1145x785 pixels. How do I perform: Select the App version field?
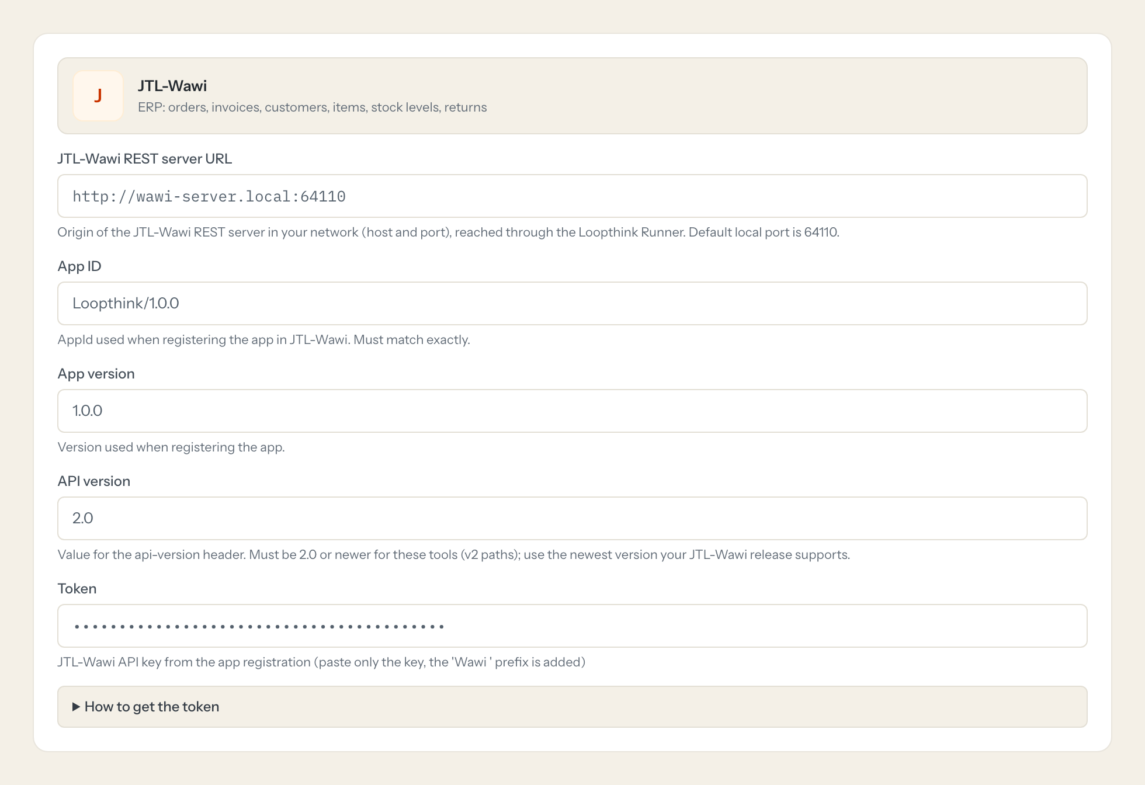[x=572, y=411]
